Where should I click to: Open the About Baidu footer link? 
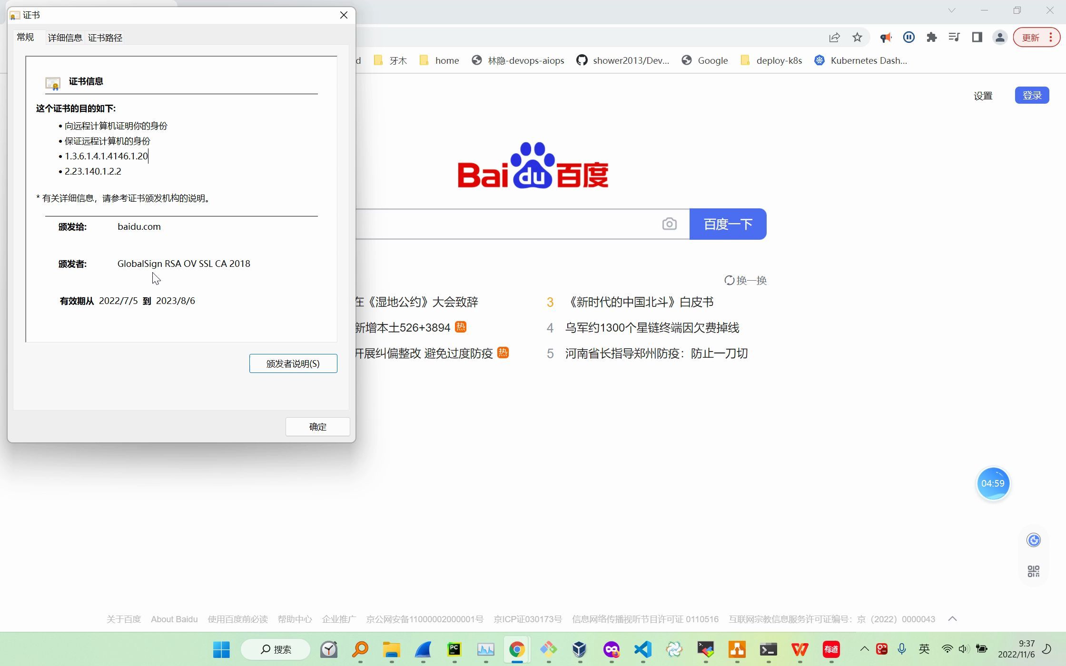pos(174,619)
